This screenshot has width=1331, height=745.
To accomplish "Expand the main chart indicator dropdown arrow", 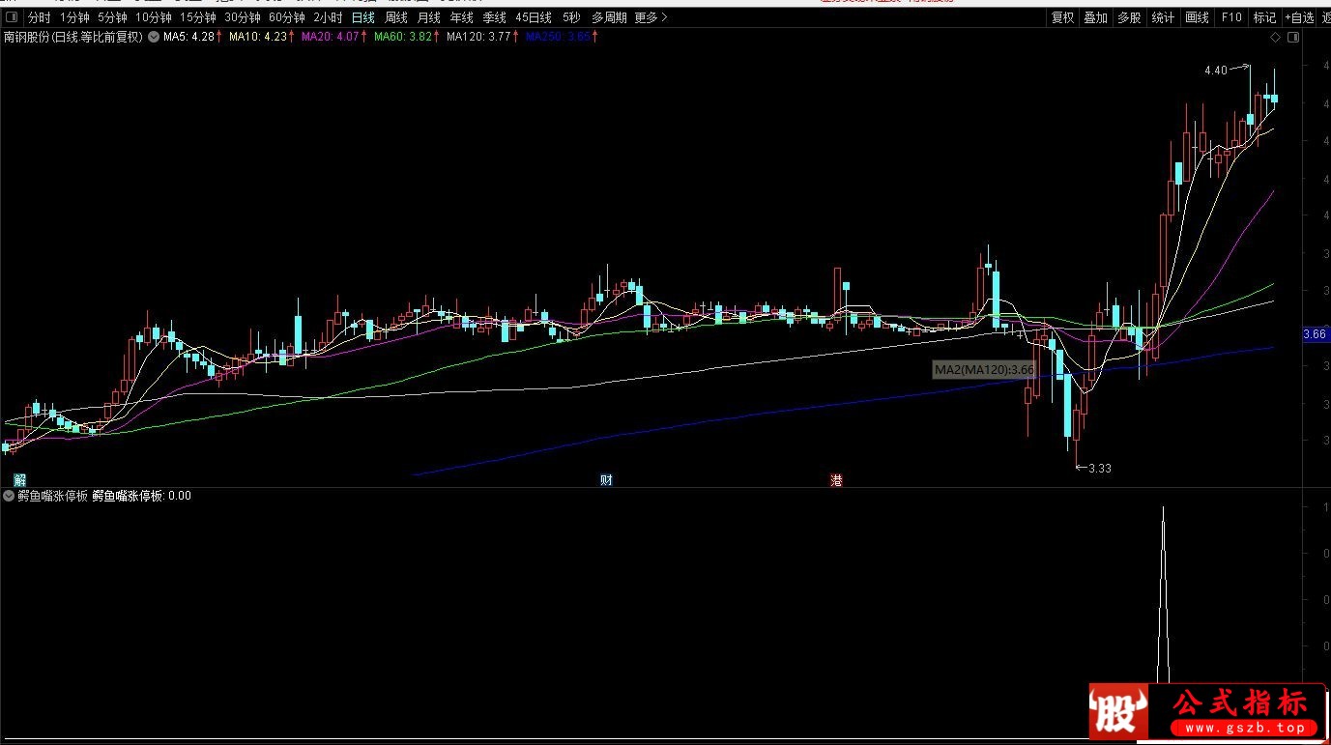I will point(154,38).
